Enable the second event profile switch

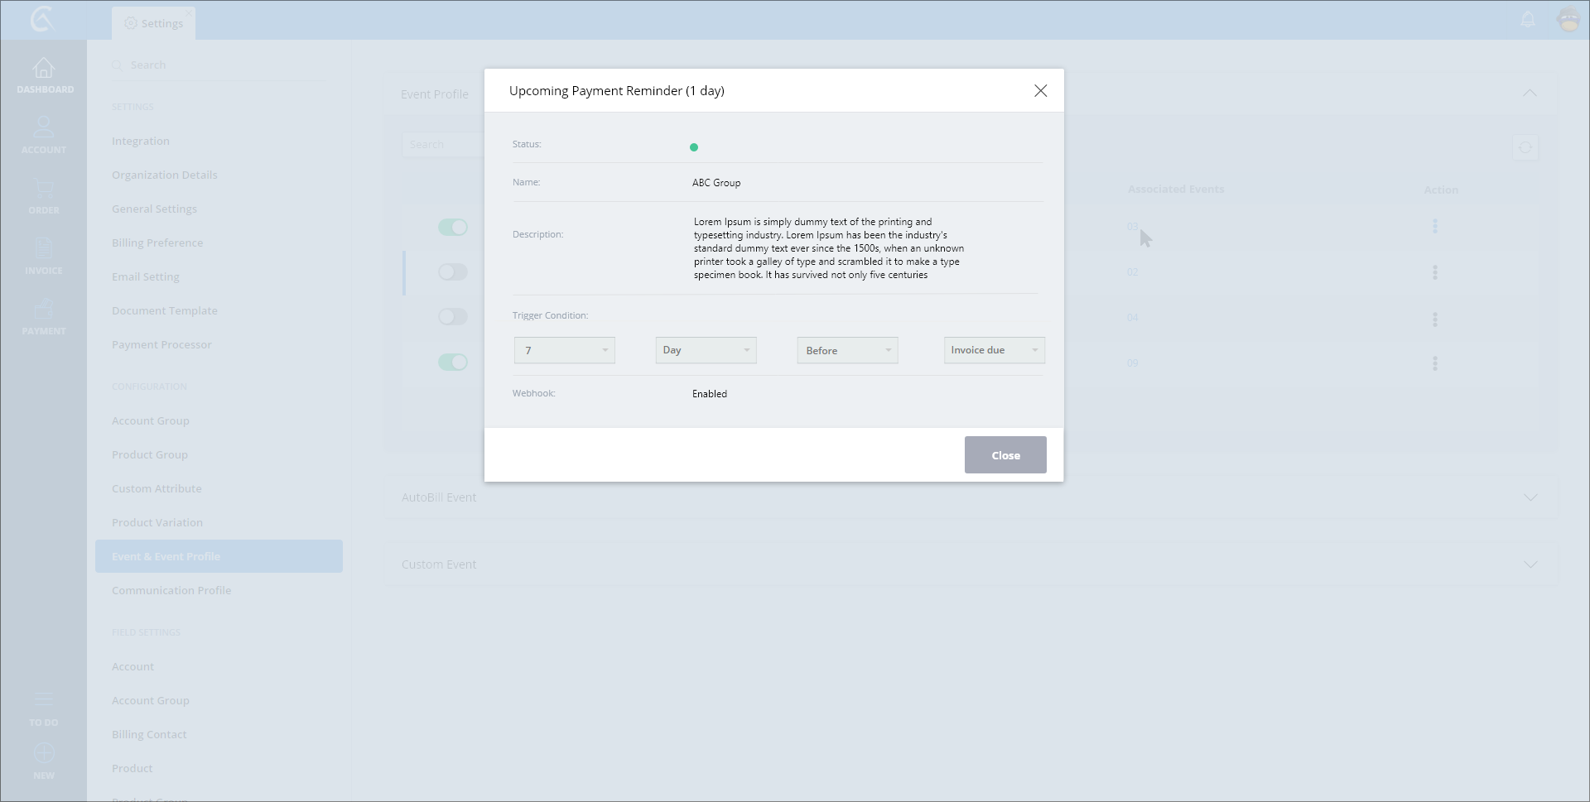click(453, 272)
